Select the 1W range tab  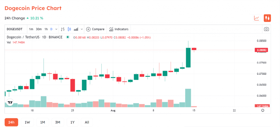click(27, 122)
